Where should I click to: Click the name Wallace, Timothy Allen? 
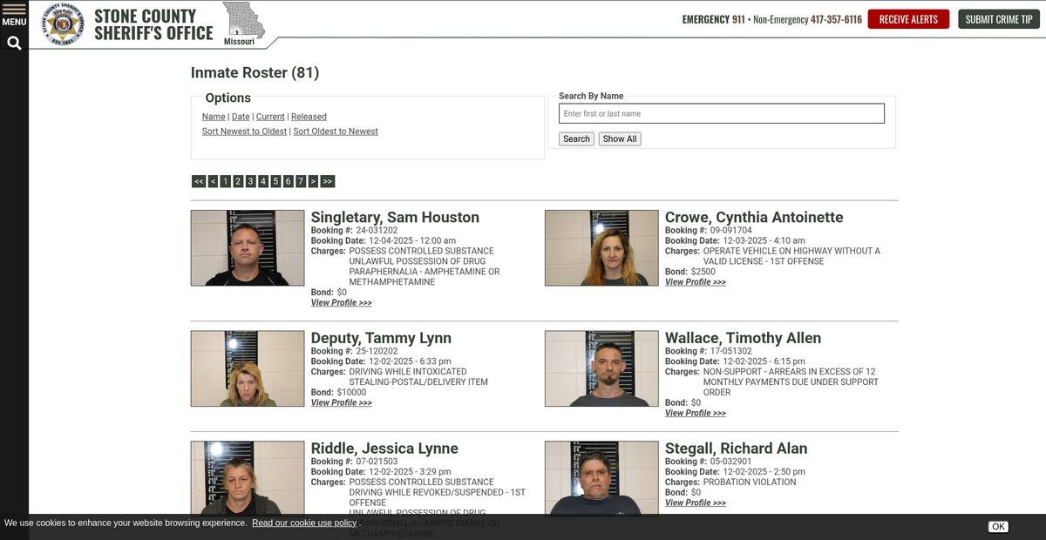743,338
